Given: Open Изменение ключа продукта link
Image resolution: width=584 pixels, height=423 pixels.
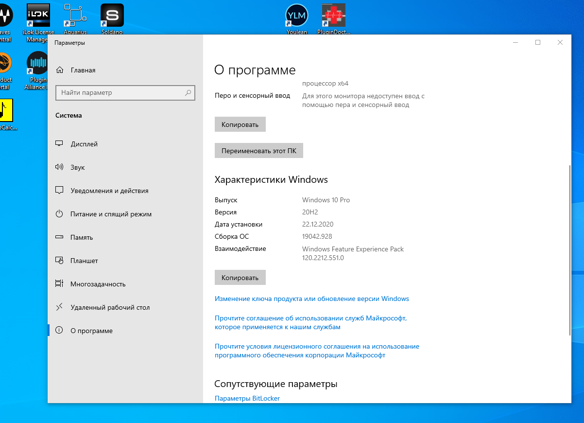Looking at the screenshot, I should 312,299.
